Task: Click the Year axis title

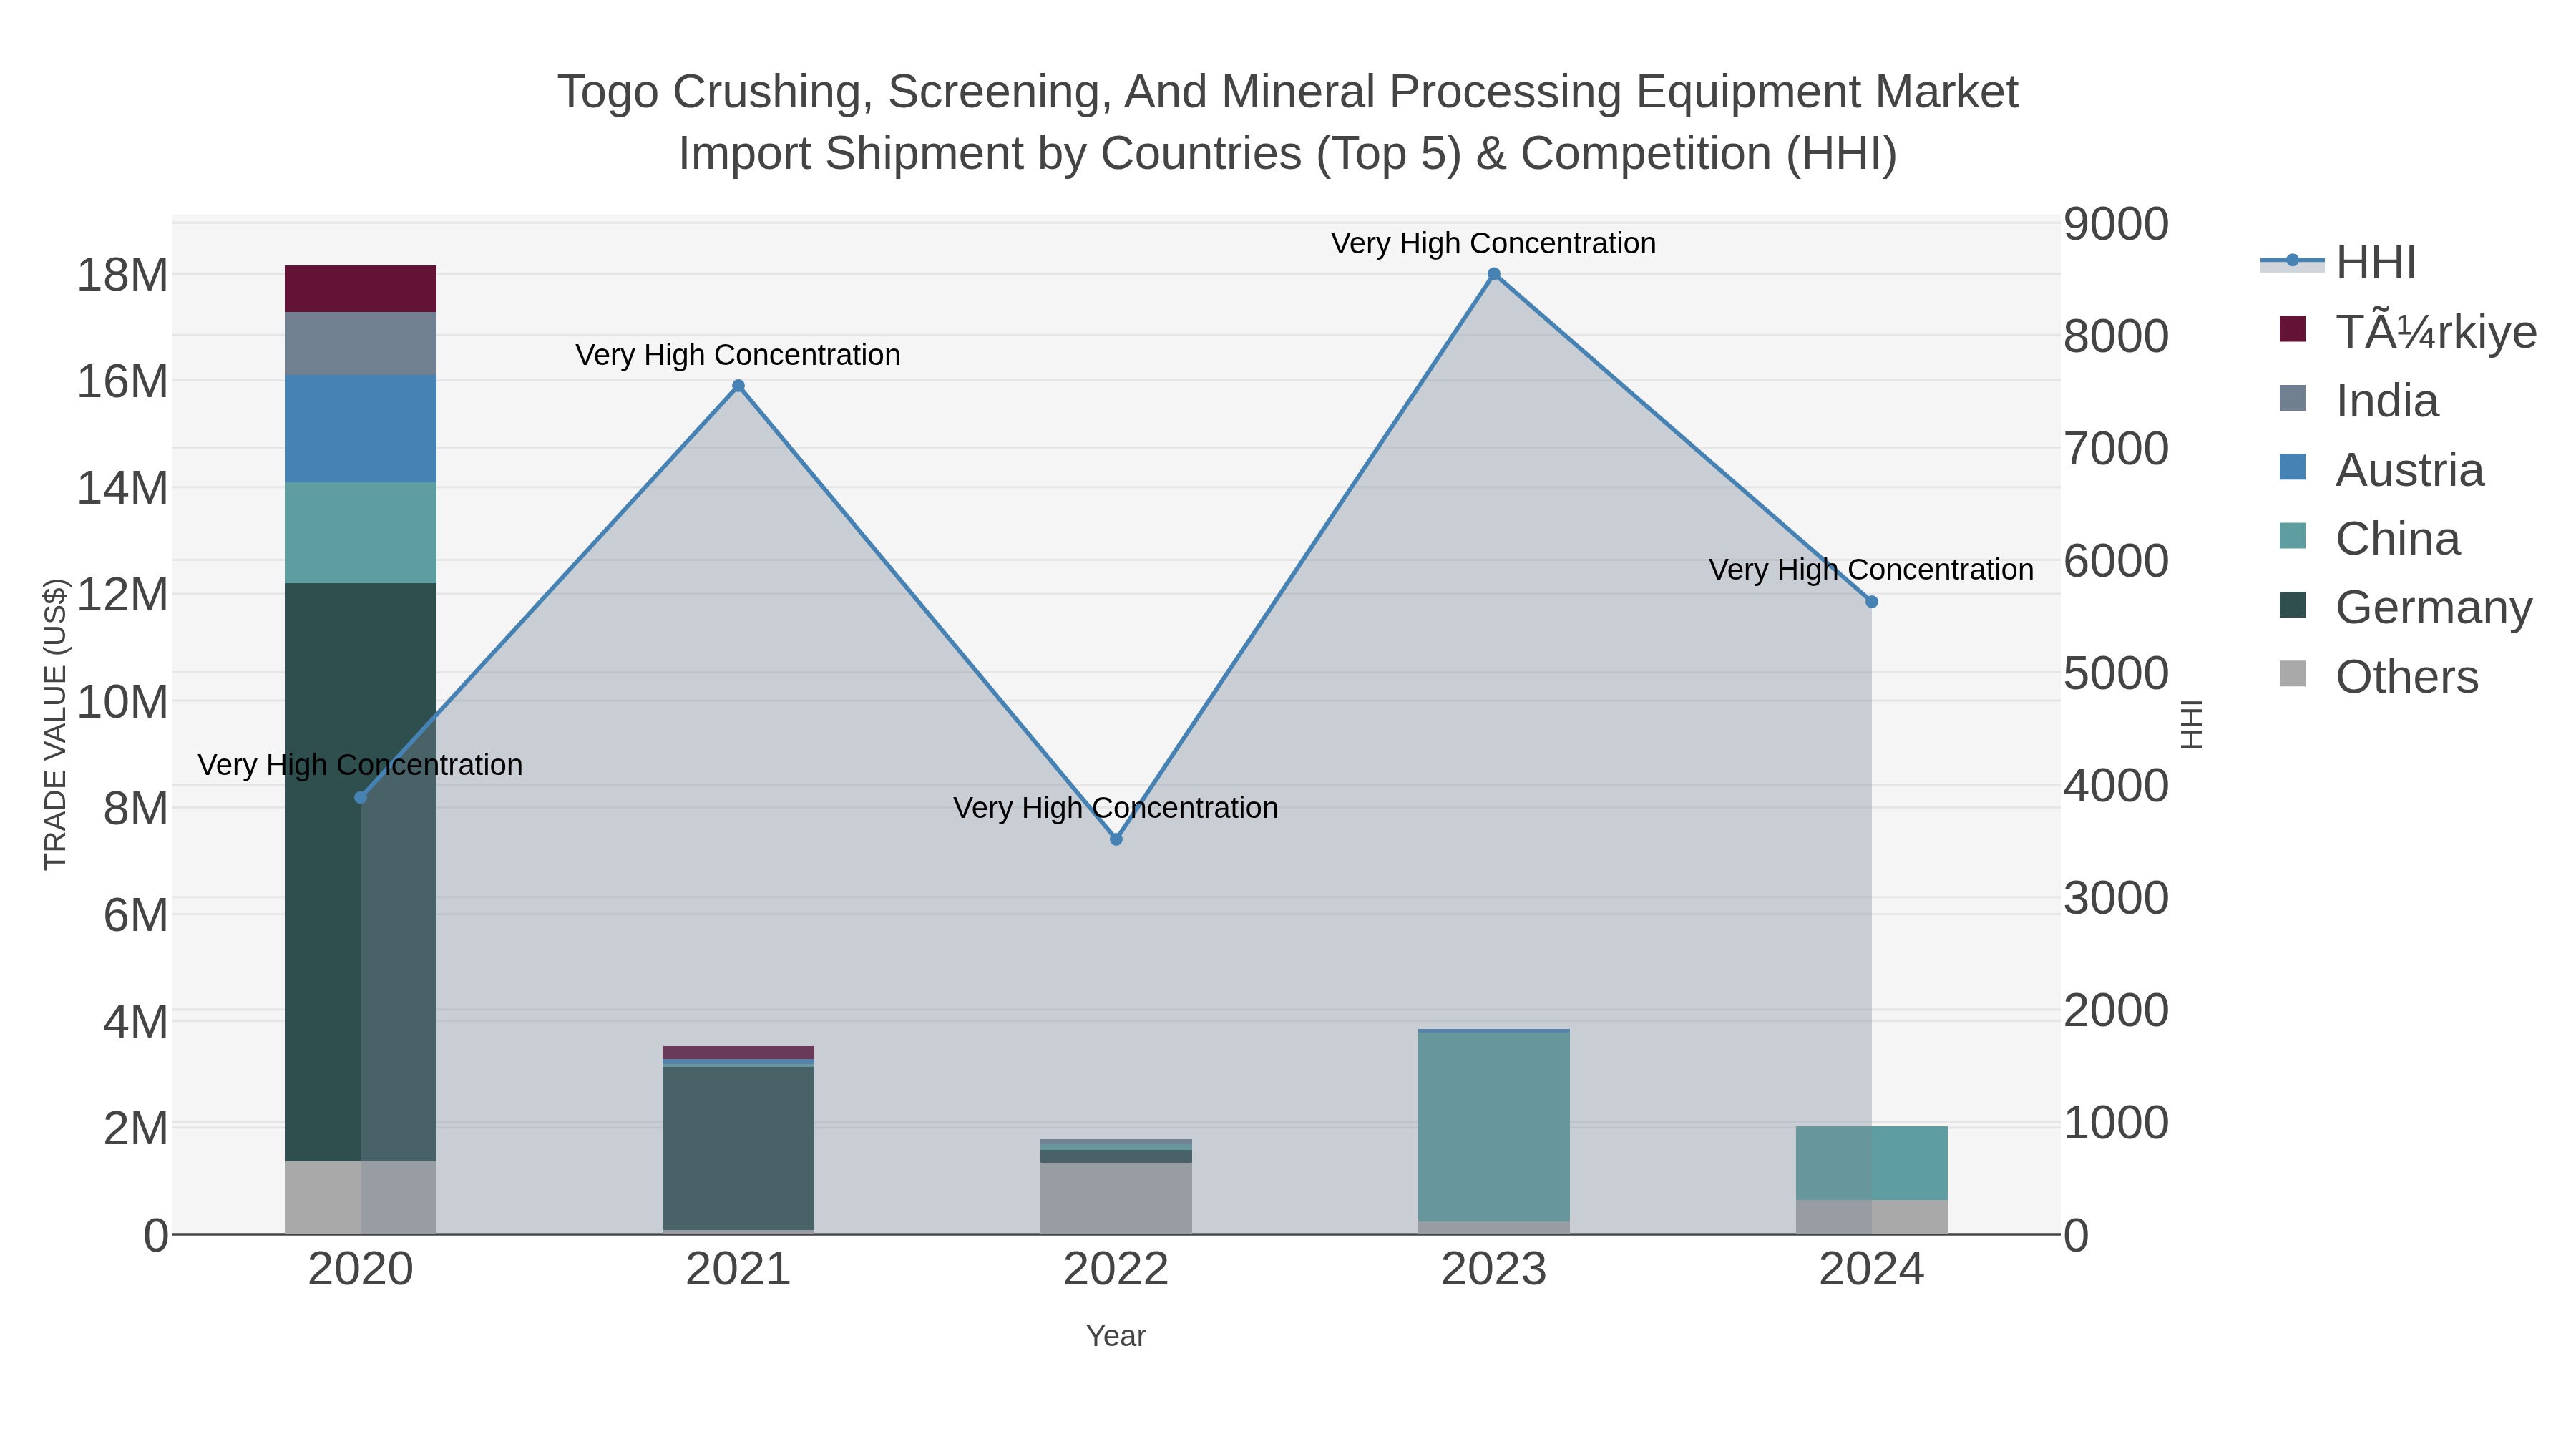Action: pyautogui.click(x=1116, y=1336)
